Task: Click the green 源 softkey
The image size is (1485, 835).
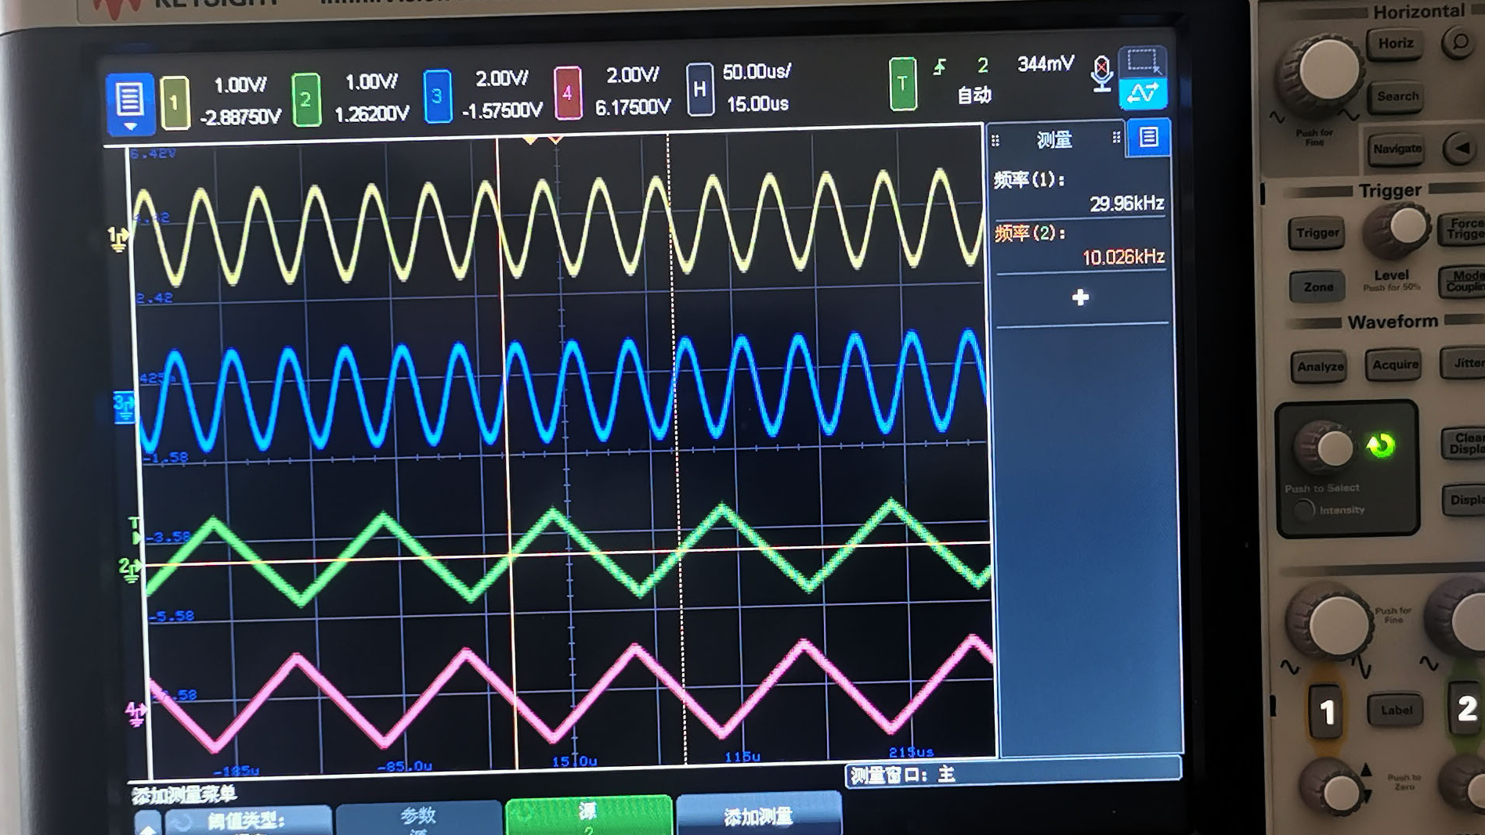Action: (588, 815)
